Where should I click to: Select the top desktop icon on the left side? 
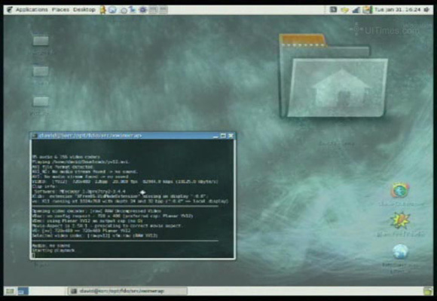(41, 41)
